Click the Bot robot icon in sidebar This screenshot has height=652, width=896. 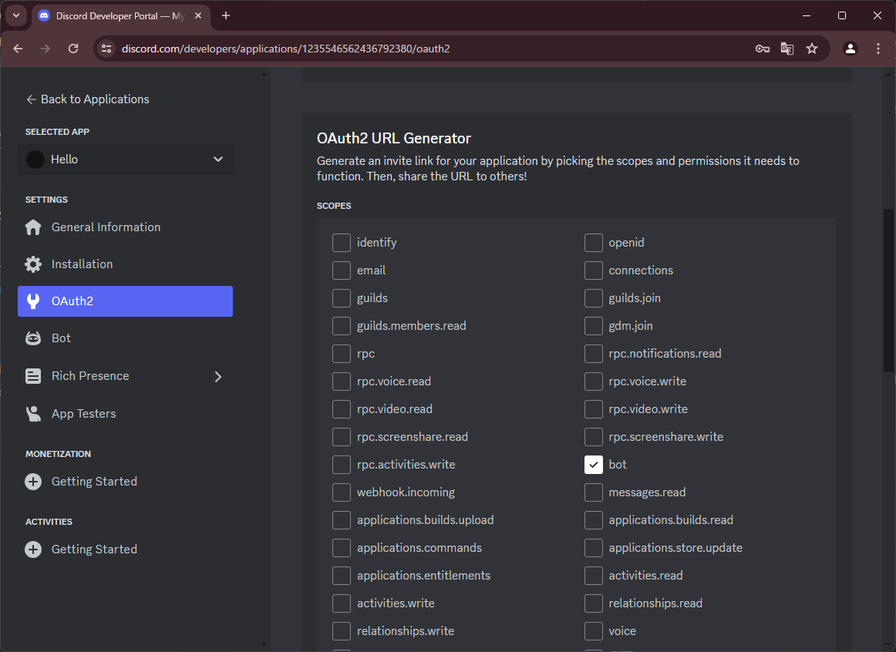(x=33, y=338)
